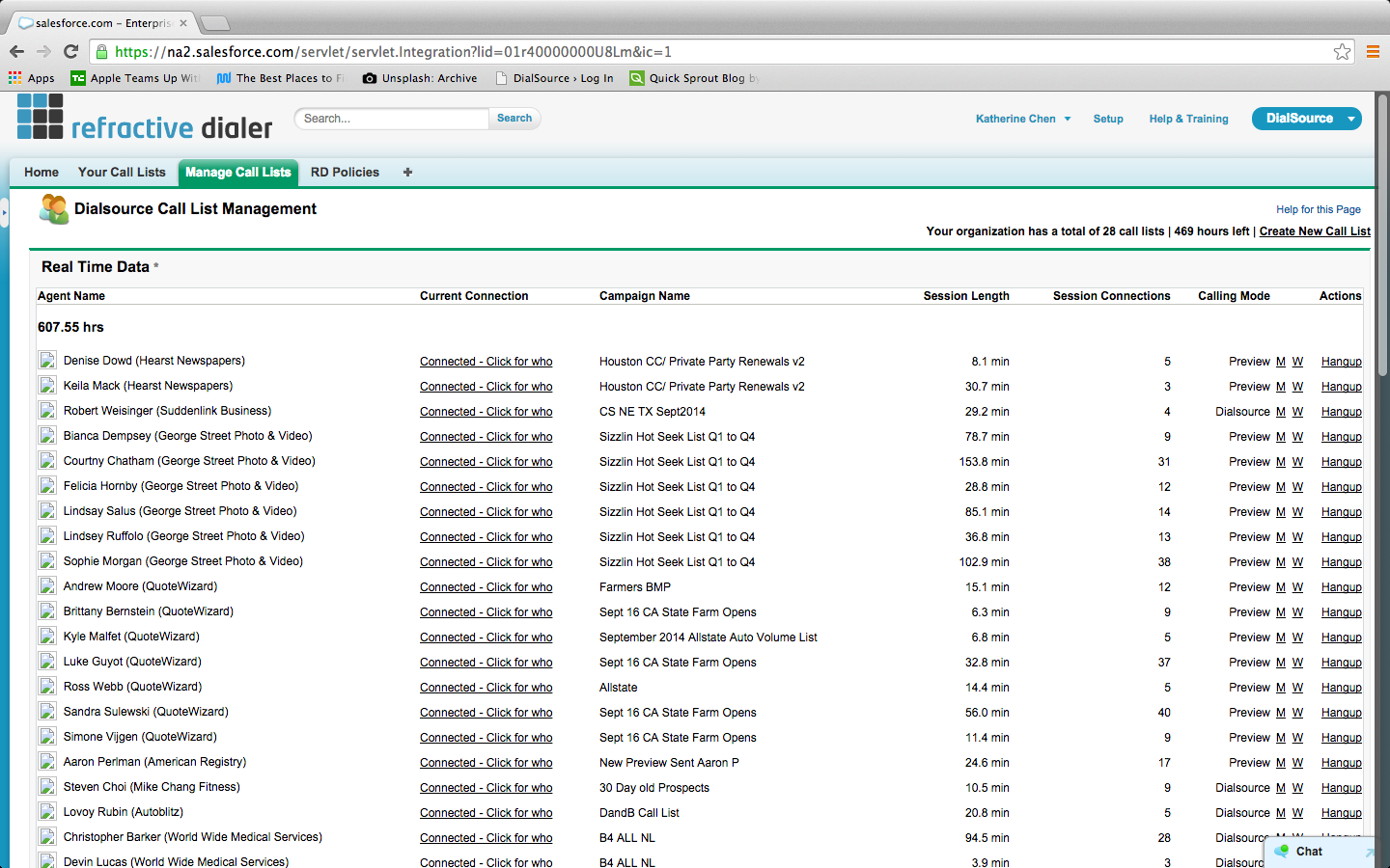This screenshot has width=1390, height=868.
Task: Click the Create New Call List link
Action: click(x=1314, y=231)
